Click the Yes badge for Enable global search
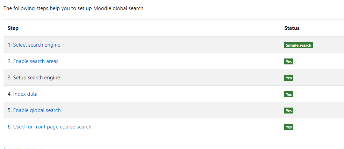Viewport: 344px width, 149px height. 289,111
